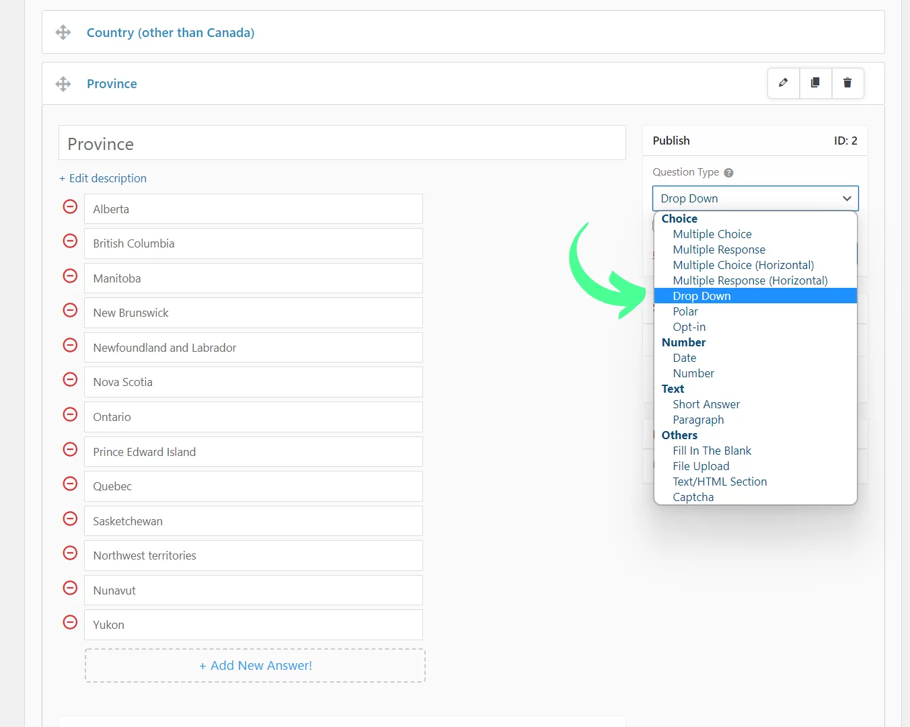Open the Question Type dropdown showing Drop Down

click(x=755, y=198)
